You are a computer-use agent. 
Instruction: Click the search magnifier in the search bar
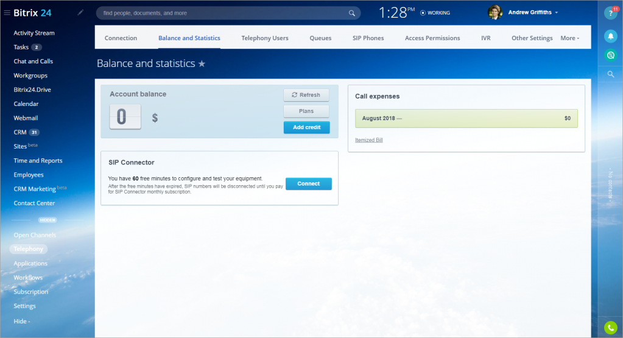(351, 13)
